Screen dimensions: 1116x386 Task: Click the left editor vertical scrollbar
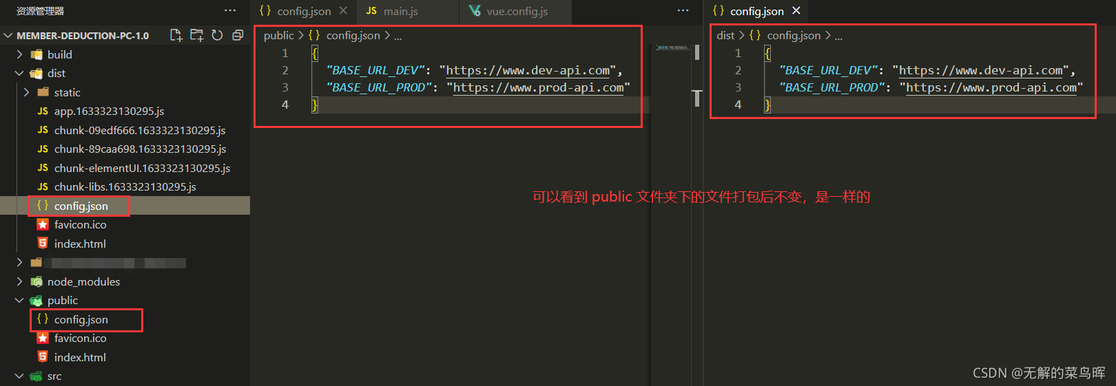tap(697, 52)
